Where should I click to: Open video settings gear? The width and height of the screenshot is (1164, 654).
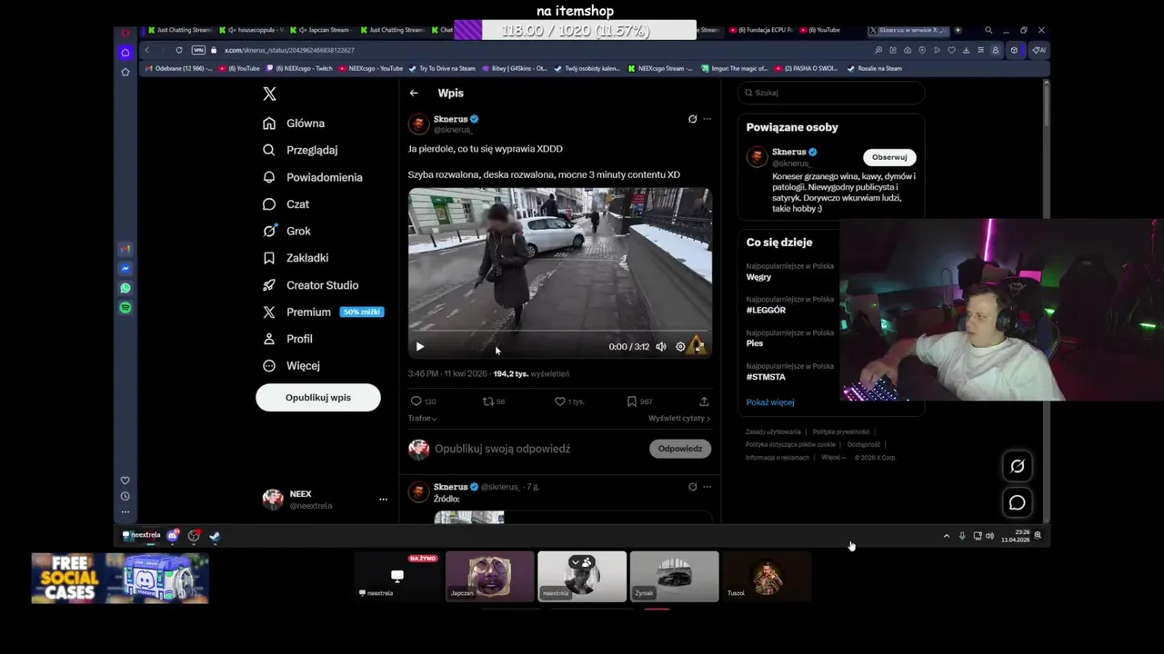[x=680, y=347]
